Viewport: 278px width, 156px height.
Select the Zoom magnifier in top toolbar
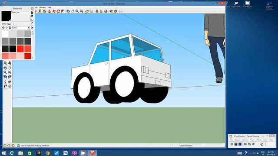(77, 11)
